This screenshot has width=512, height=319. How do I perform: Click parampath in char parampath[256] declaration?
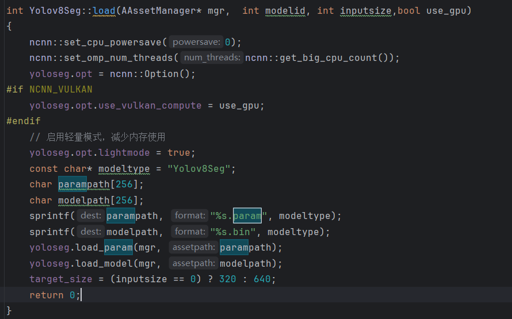tap(84, 185)
